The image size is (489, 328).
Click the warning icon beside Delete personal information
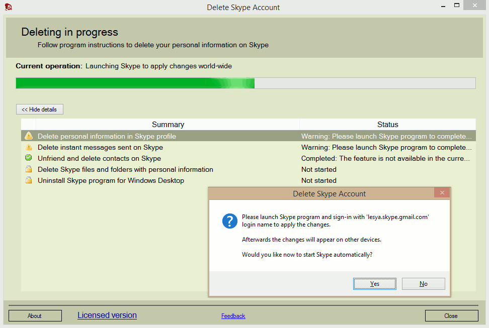(29, 136)
